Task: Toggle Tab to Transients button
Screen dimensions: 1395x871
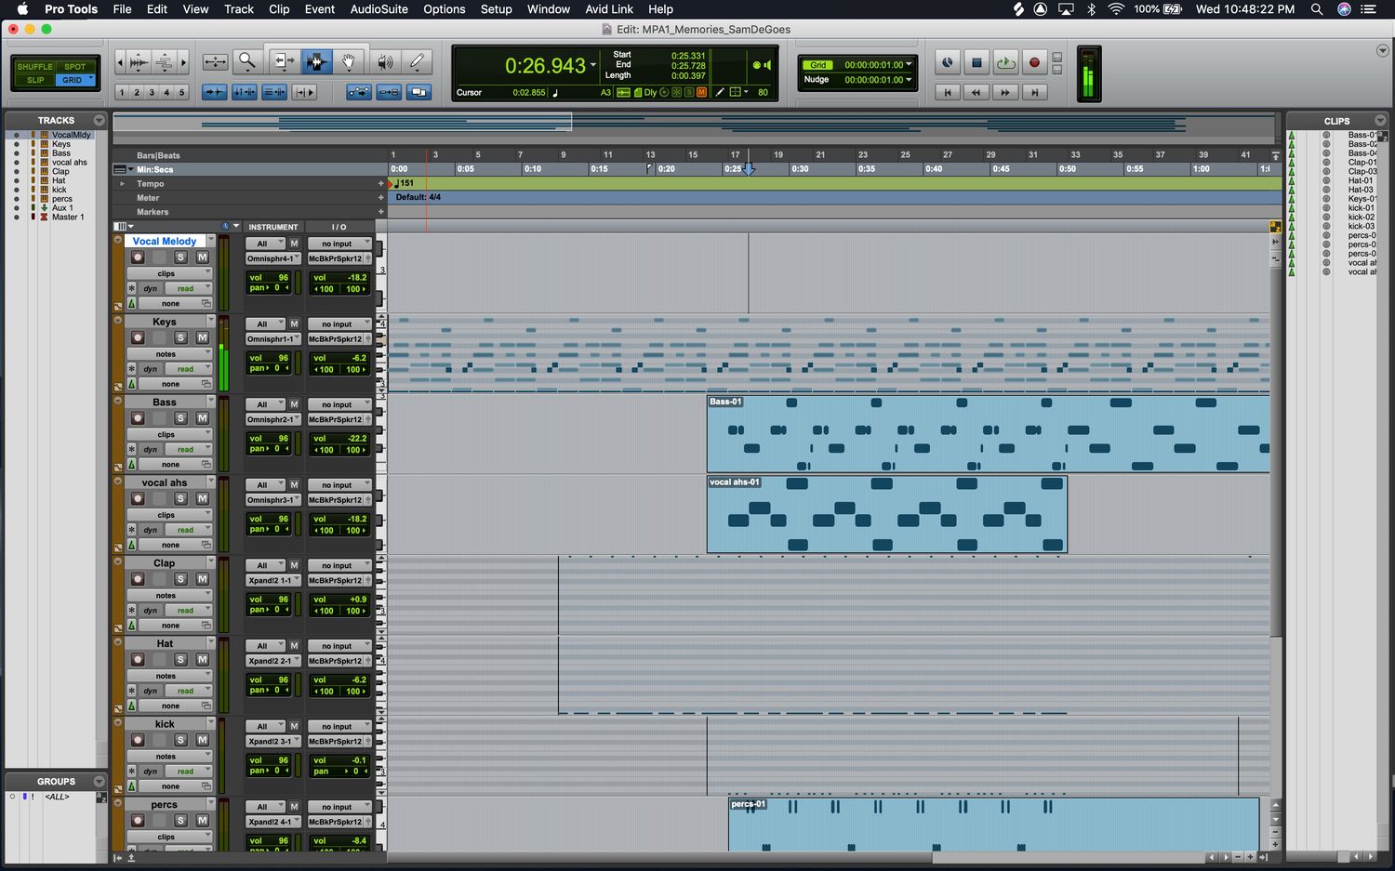Action: coord(215,92)
